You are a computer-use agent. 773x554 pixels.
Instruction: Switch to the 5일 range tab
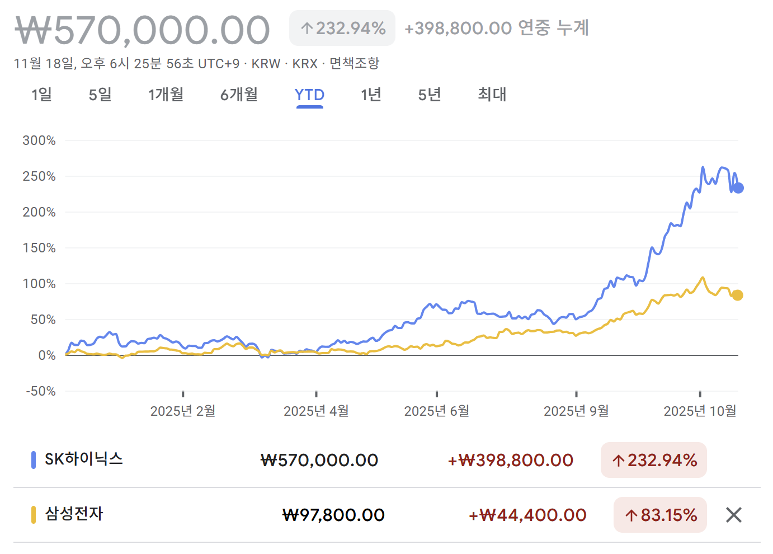(100, 95)
